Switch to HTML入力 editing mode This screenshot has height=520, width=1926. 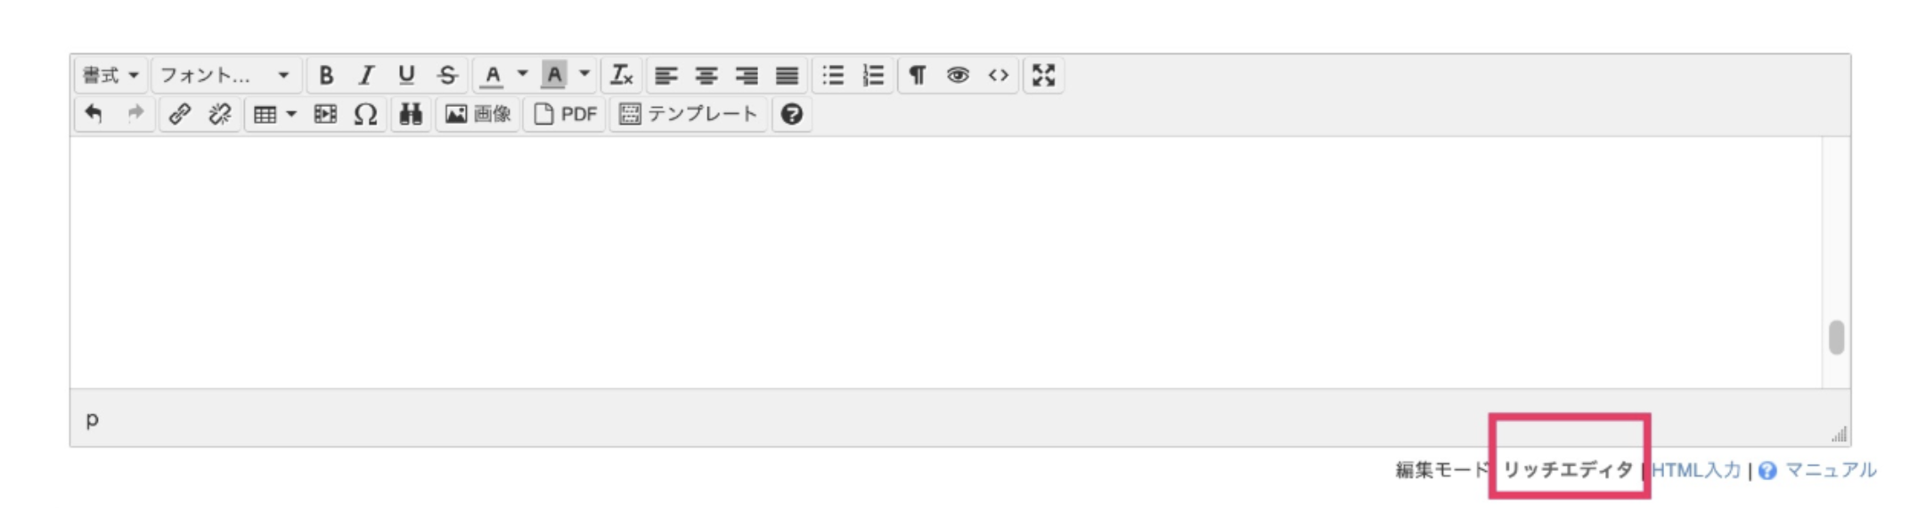pyautogui.click(x=1695, y=470)
